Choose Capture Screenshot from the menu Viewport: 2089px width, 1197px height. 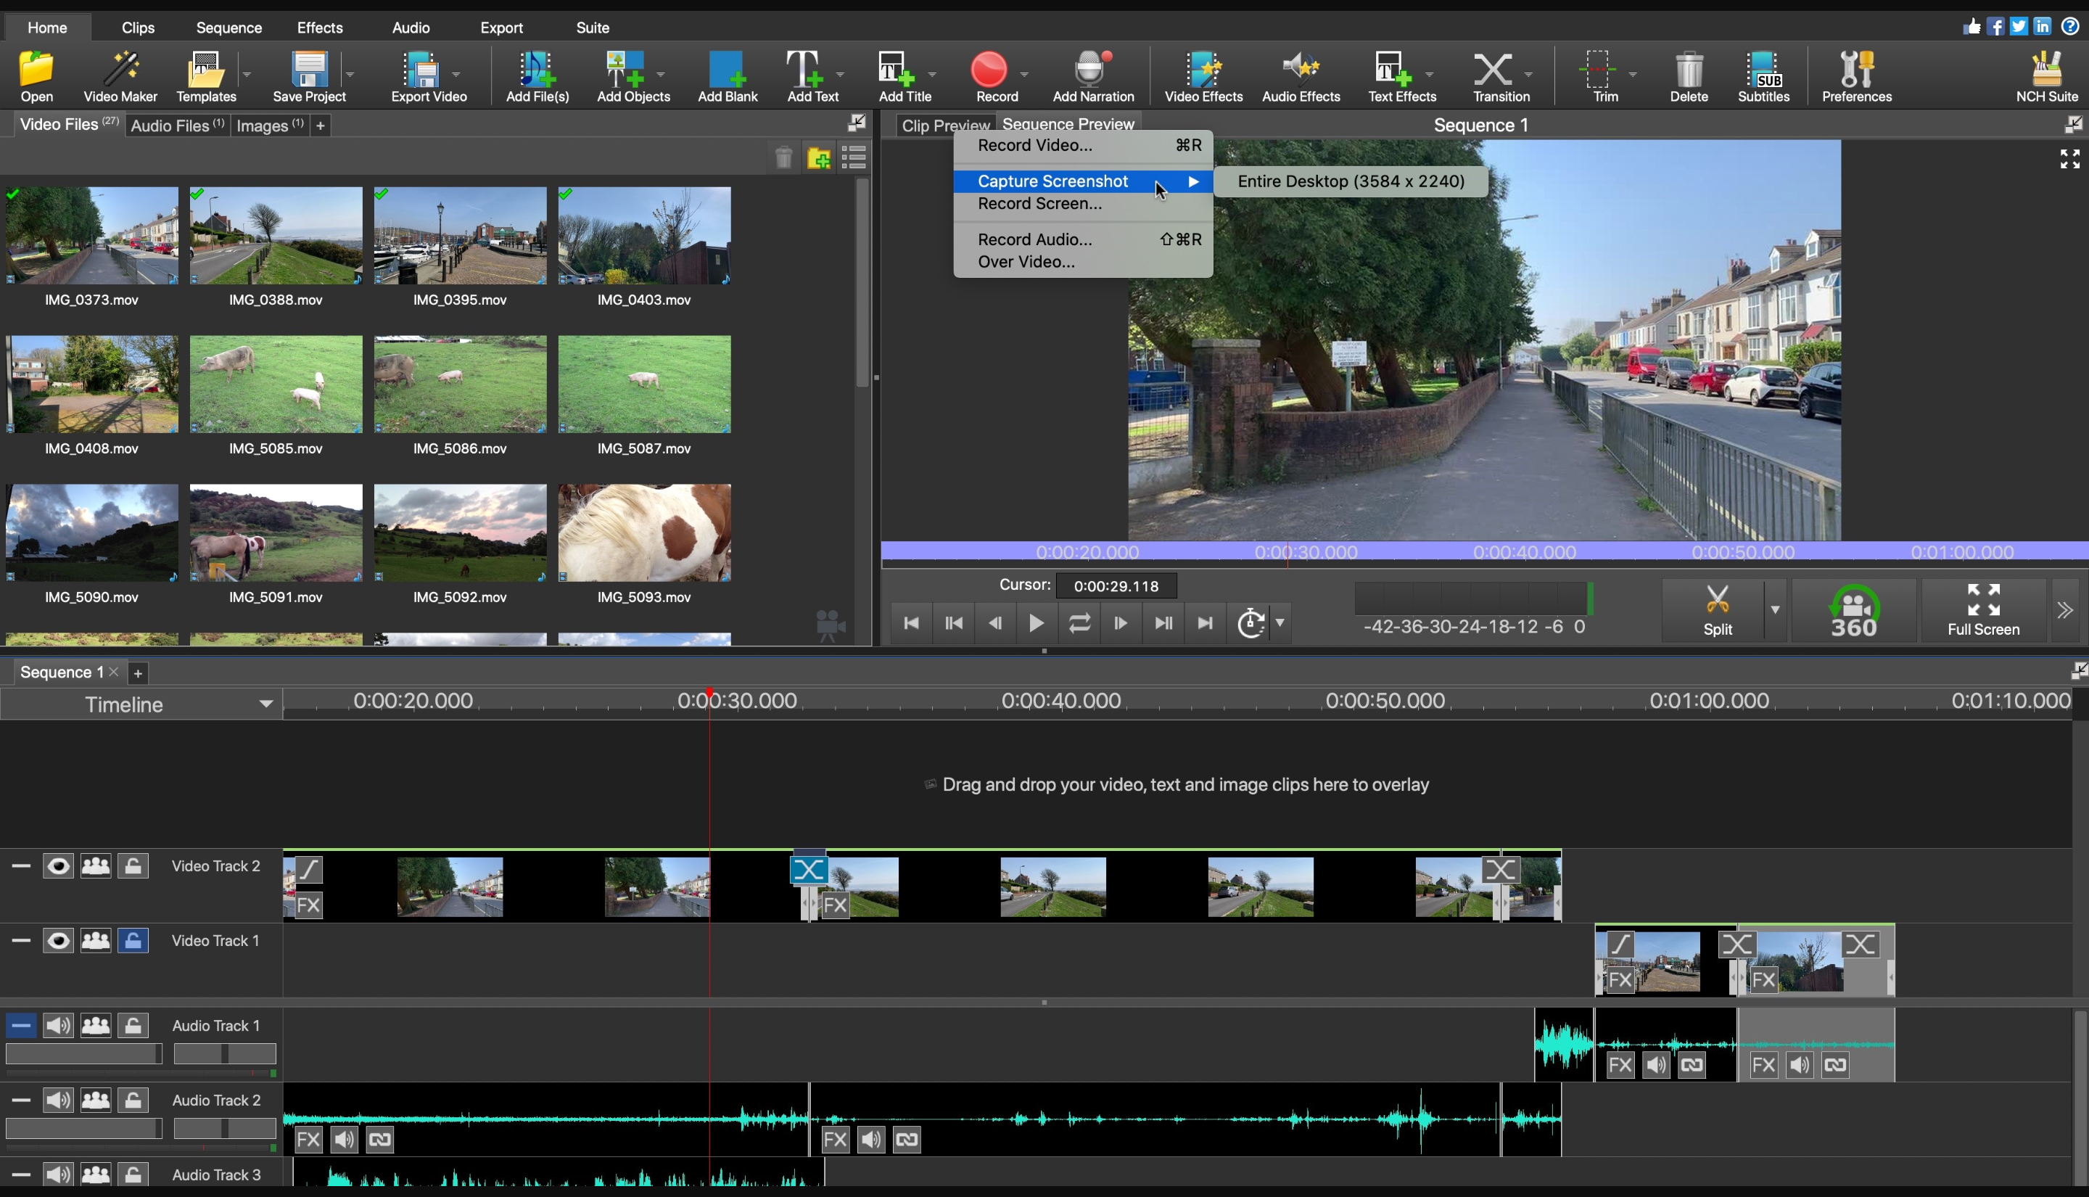click(x=1055, y=181)
